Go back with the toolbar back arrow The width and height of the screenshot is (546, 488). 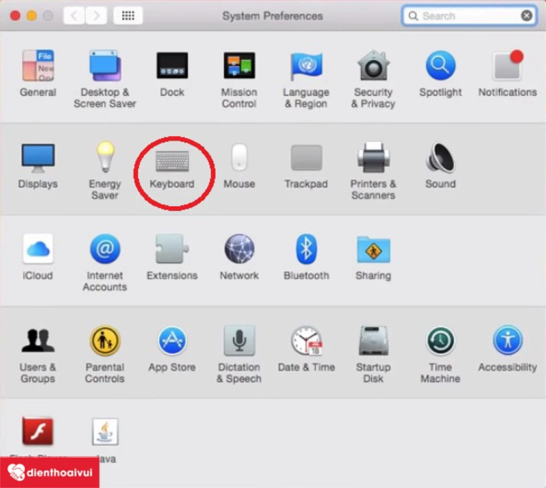74,16
